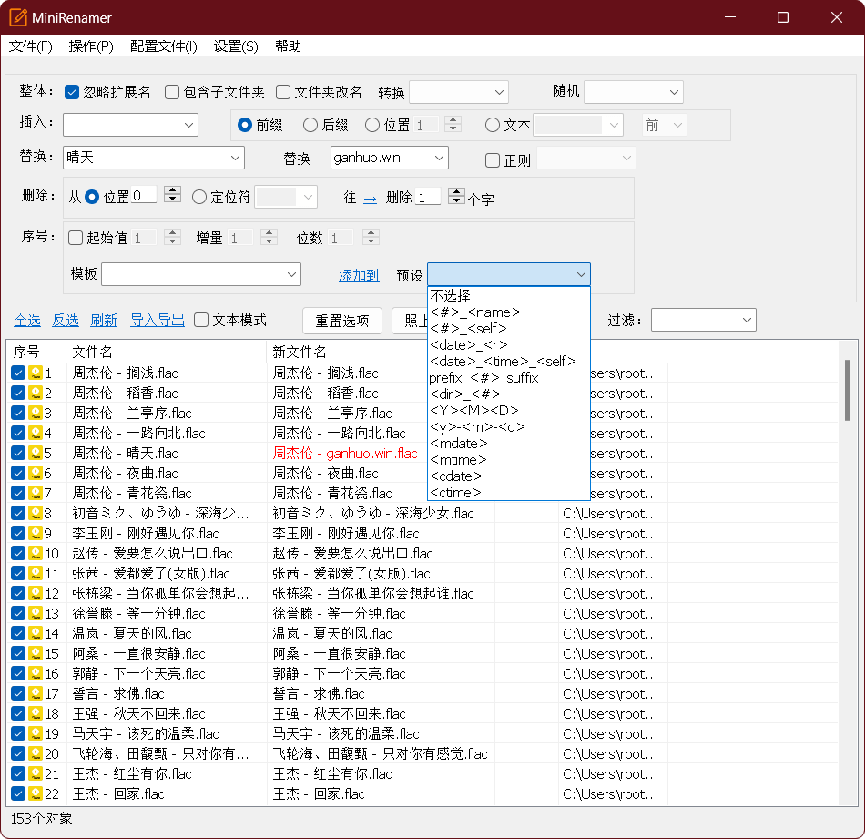
Task: Choose <mdate> preset
Action: point(509,444)
